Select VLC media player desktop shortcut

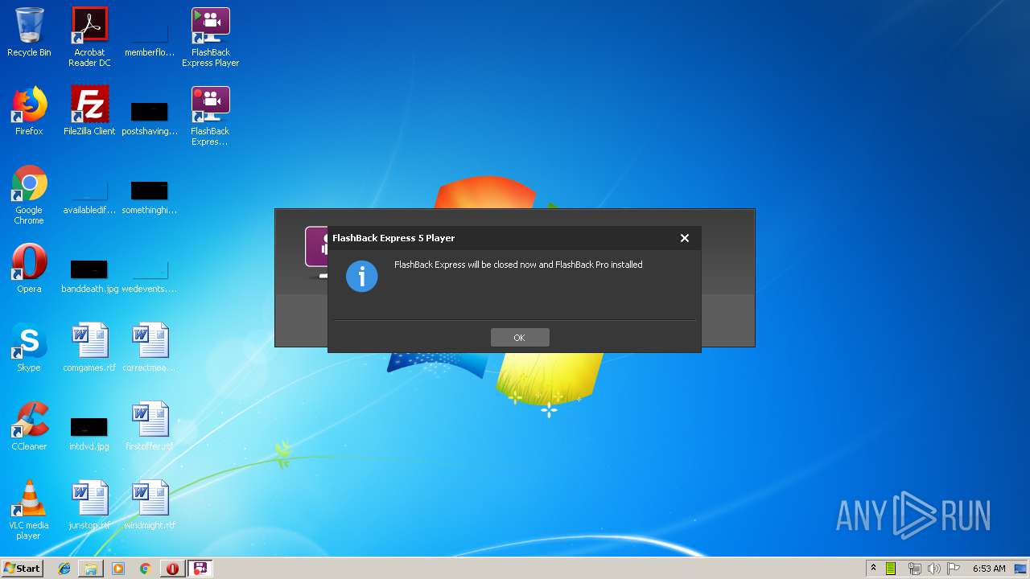[29, 510]
